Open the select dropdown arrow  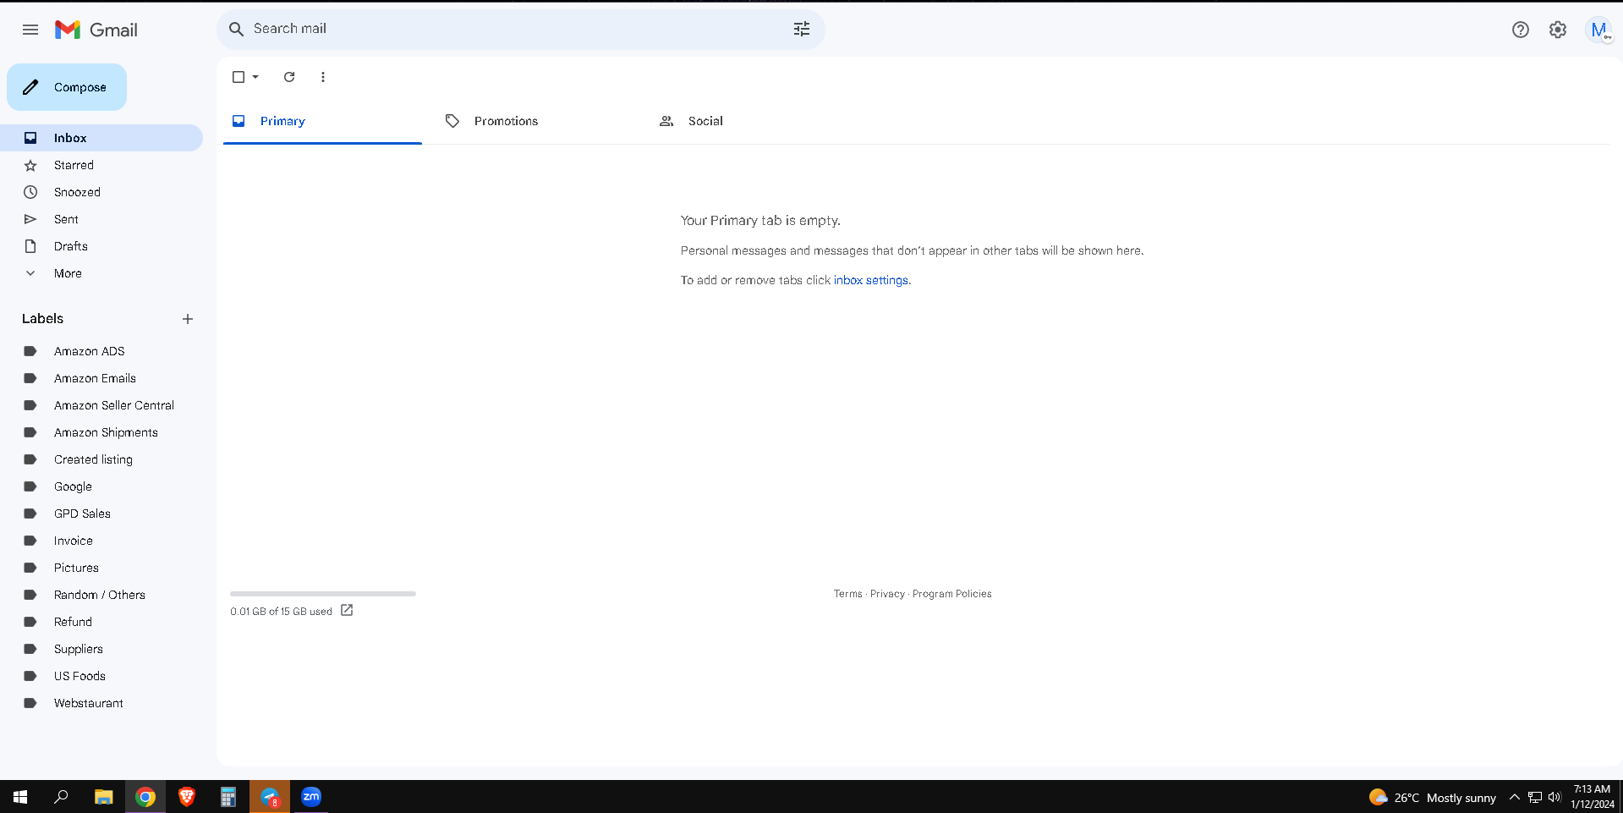click(255, 77)
